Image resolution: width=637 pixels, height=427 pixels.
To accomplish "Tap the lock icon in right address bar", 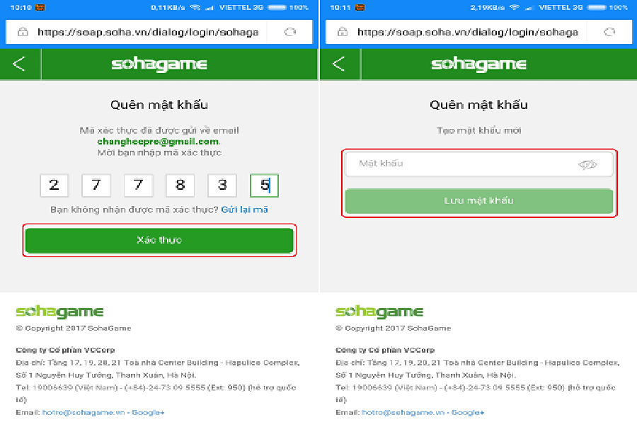I will click(x=343, y=32).
